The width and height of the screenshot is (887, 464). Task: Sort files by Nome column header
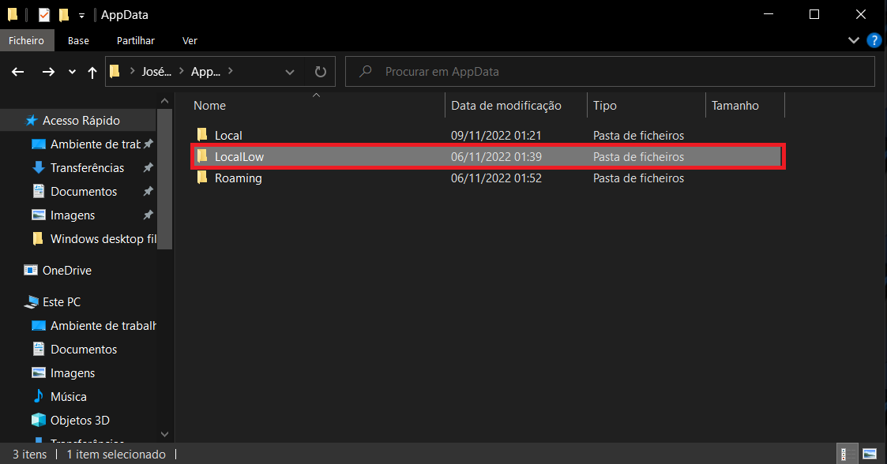[x=210, y=106]
